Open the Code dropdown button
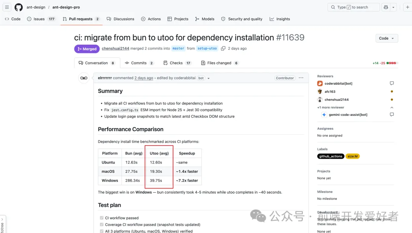412x233 pixels. [386, 38]
